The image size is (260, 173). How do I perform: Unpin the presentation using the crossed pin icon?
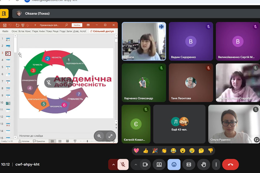click(49, 82)
